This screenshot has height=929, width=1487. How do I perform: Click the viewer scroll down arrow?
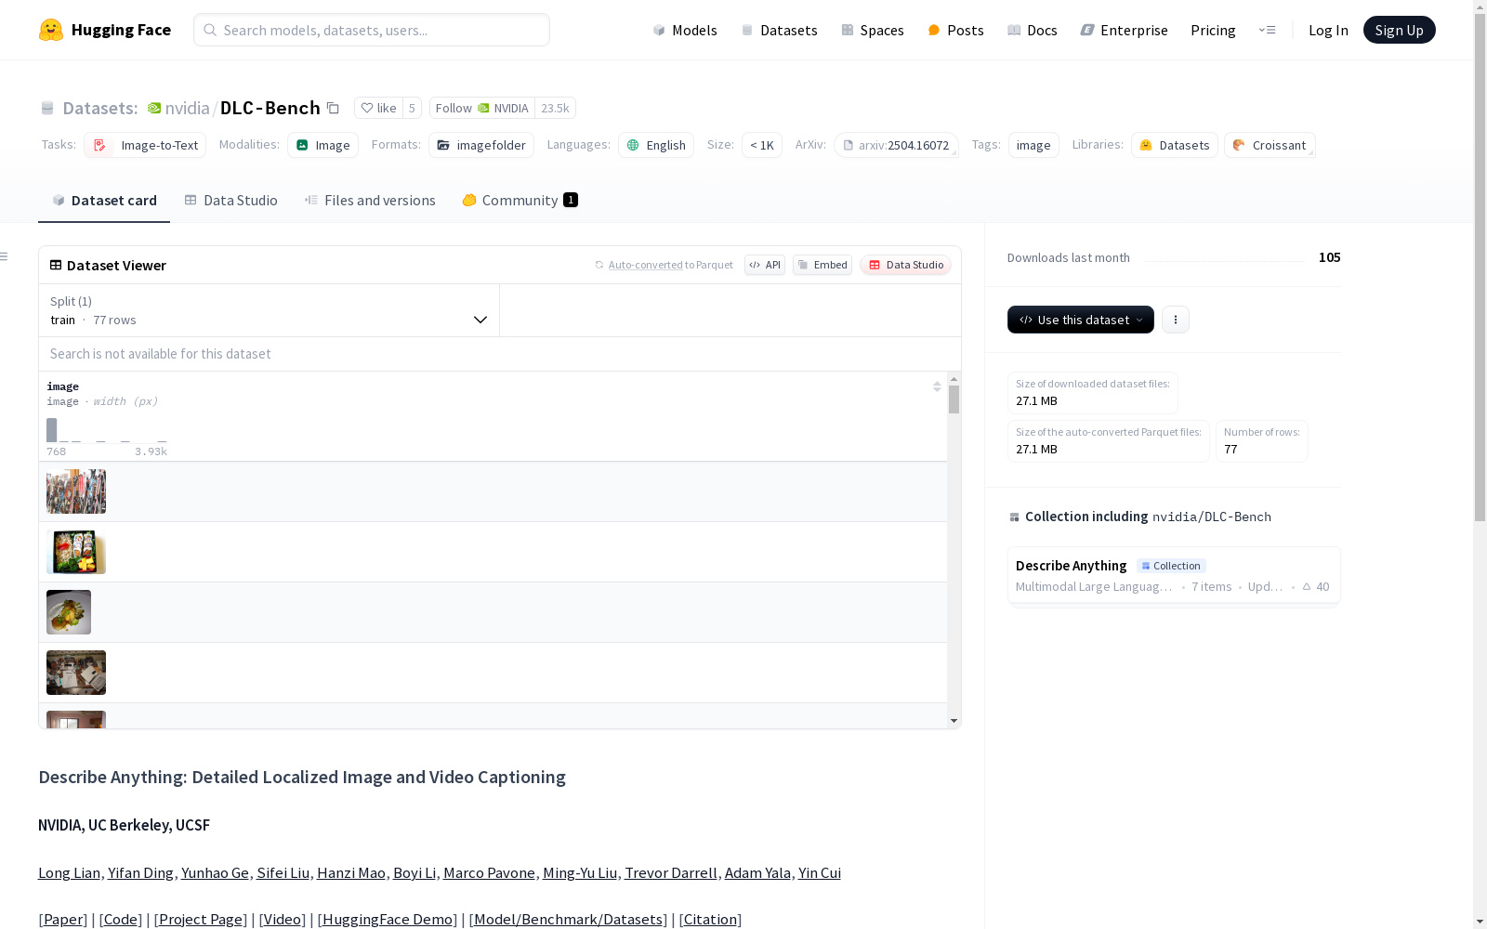954,721
